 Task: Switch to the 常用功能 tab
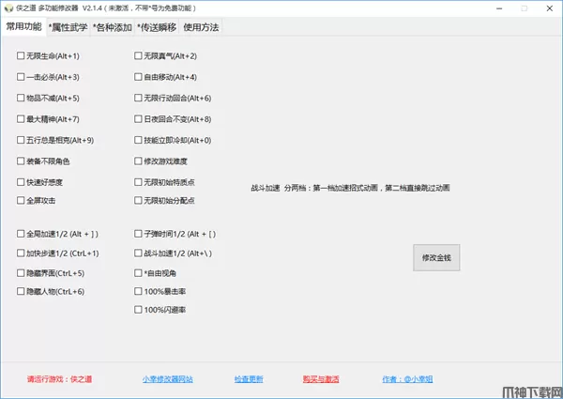click(23, 27)
